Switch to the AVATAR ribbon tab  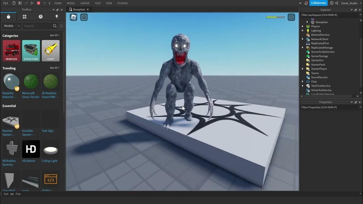point(85,3)
